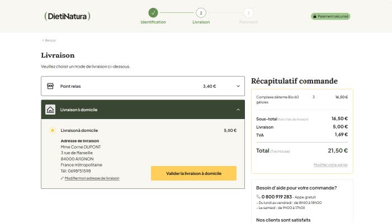Click Modifier votre panier link

[x=330, y=164]
